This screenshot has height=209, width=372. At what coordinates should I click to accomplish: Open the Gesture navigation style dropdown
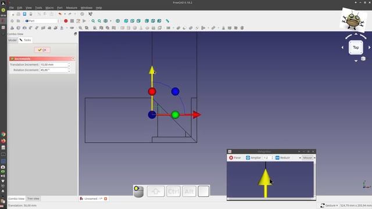[x=330, y=206]
